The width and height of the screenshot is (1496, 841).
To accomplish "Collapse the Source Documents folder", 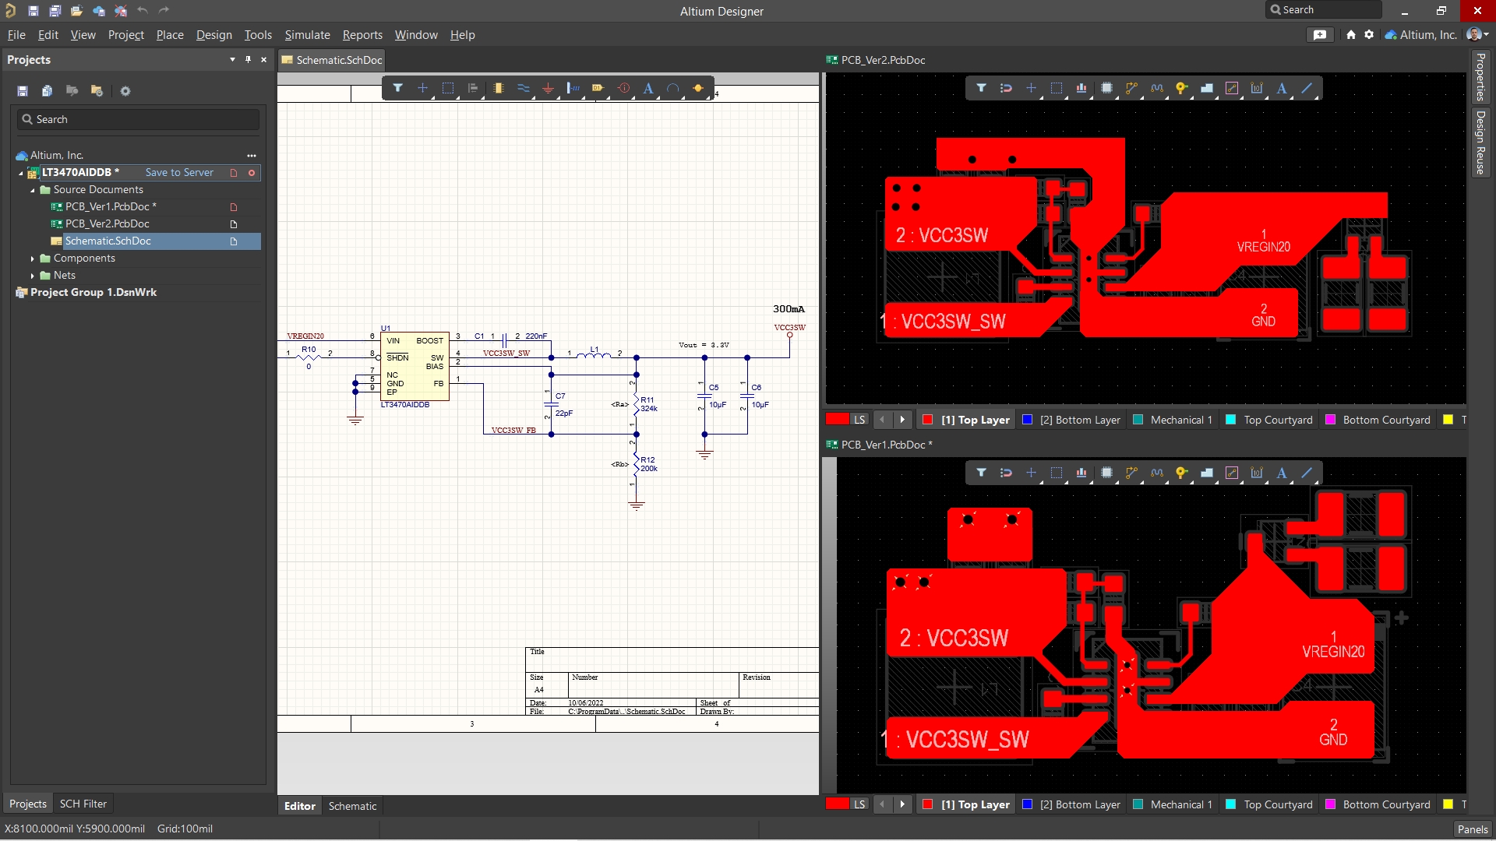I will 34,189.
